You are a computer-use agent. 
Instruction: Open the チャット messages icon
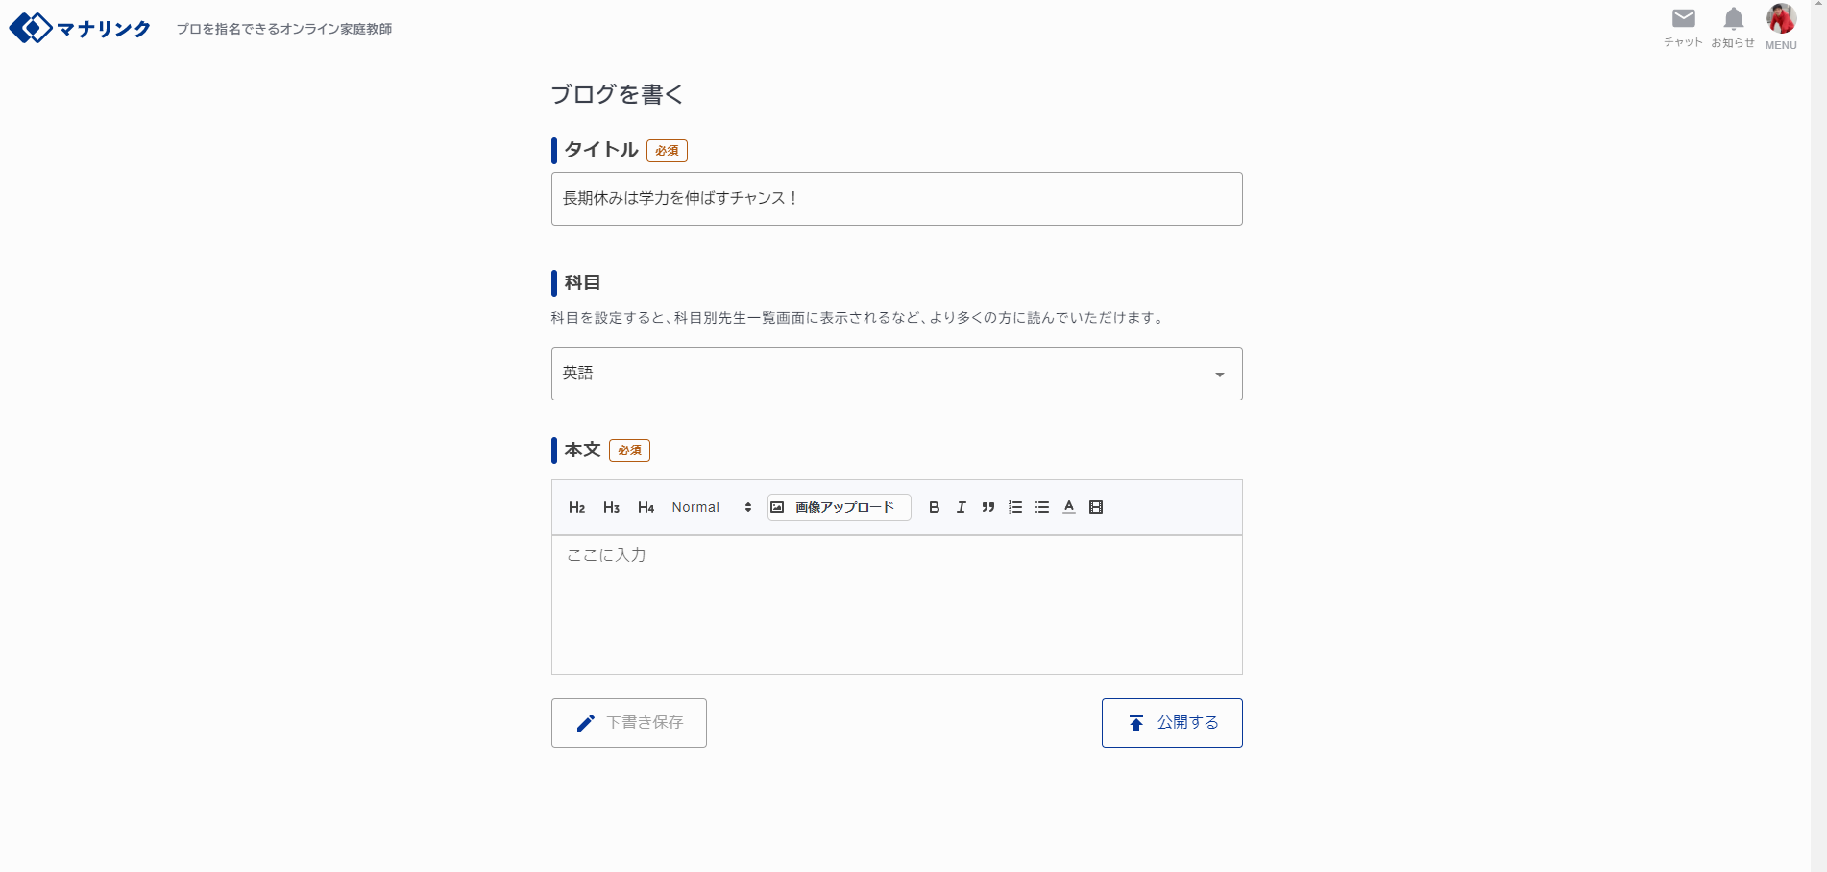(x=1683, y=27)
